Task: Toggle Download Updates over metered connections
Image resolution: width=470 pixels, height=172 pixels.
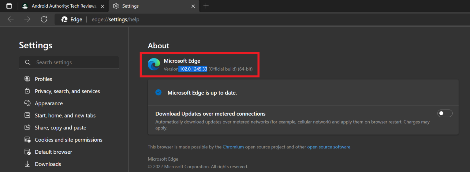Action: coord(445,114)
